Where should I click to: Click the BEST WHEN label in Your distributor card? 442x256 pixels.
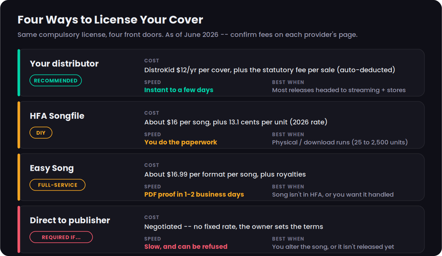(288, 82)
